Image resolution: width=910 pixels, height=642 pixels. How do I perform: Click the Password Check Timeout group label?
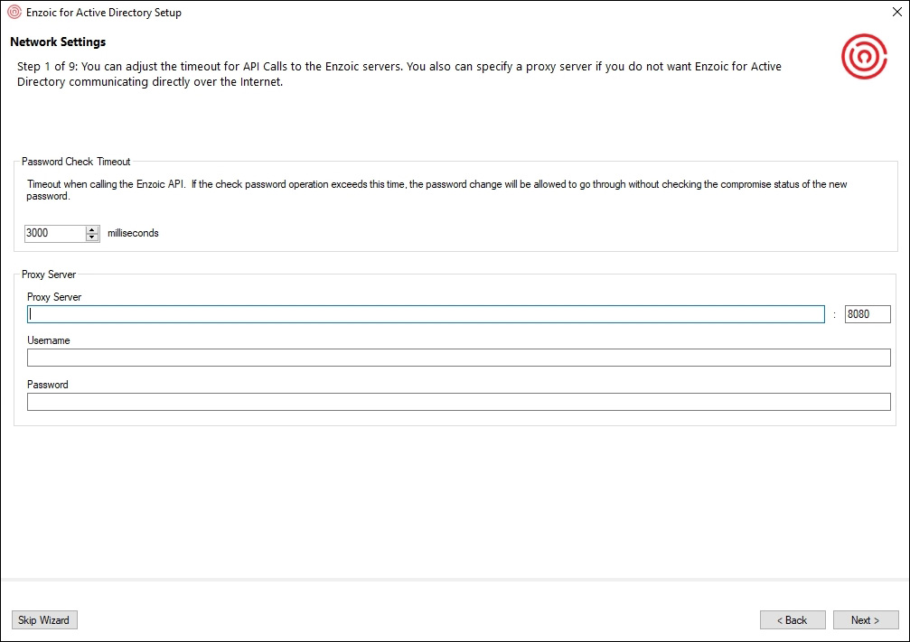point(76,162)
